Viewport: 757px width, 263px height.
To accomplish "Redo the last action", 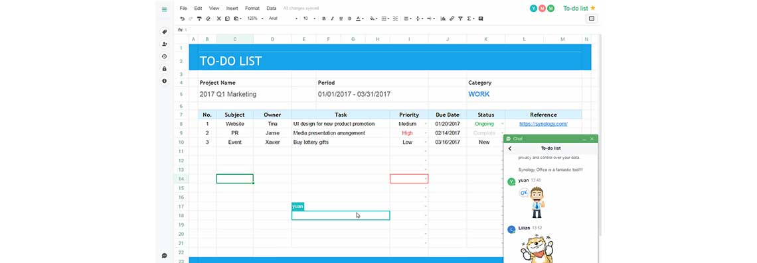I will coord(190,19).
